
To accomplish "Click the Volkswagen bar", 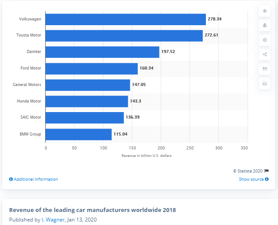I will [126, 19].
